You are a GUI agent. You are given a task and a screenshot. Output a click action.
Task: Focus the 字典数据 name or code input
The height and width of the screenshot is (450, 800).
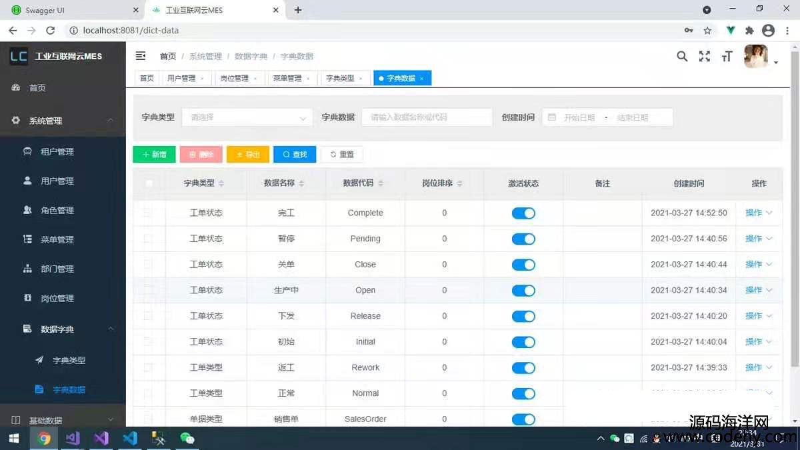tap(427, 117)
